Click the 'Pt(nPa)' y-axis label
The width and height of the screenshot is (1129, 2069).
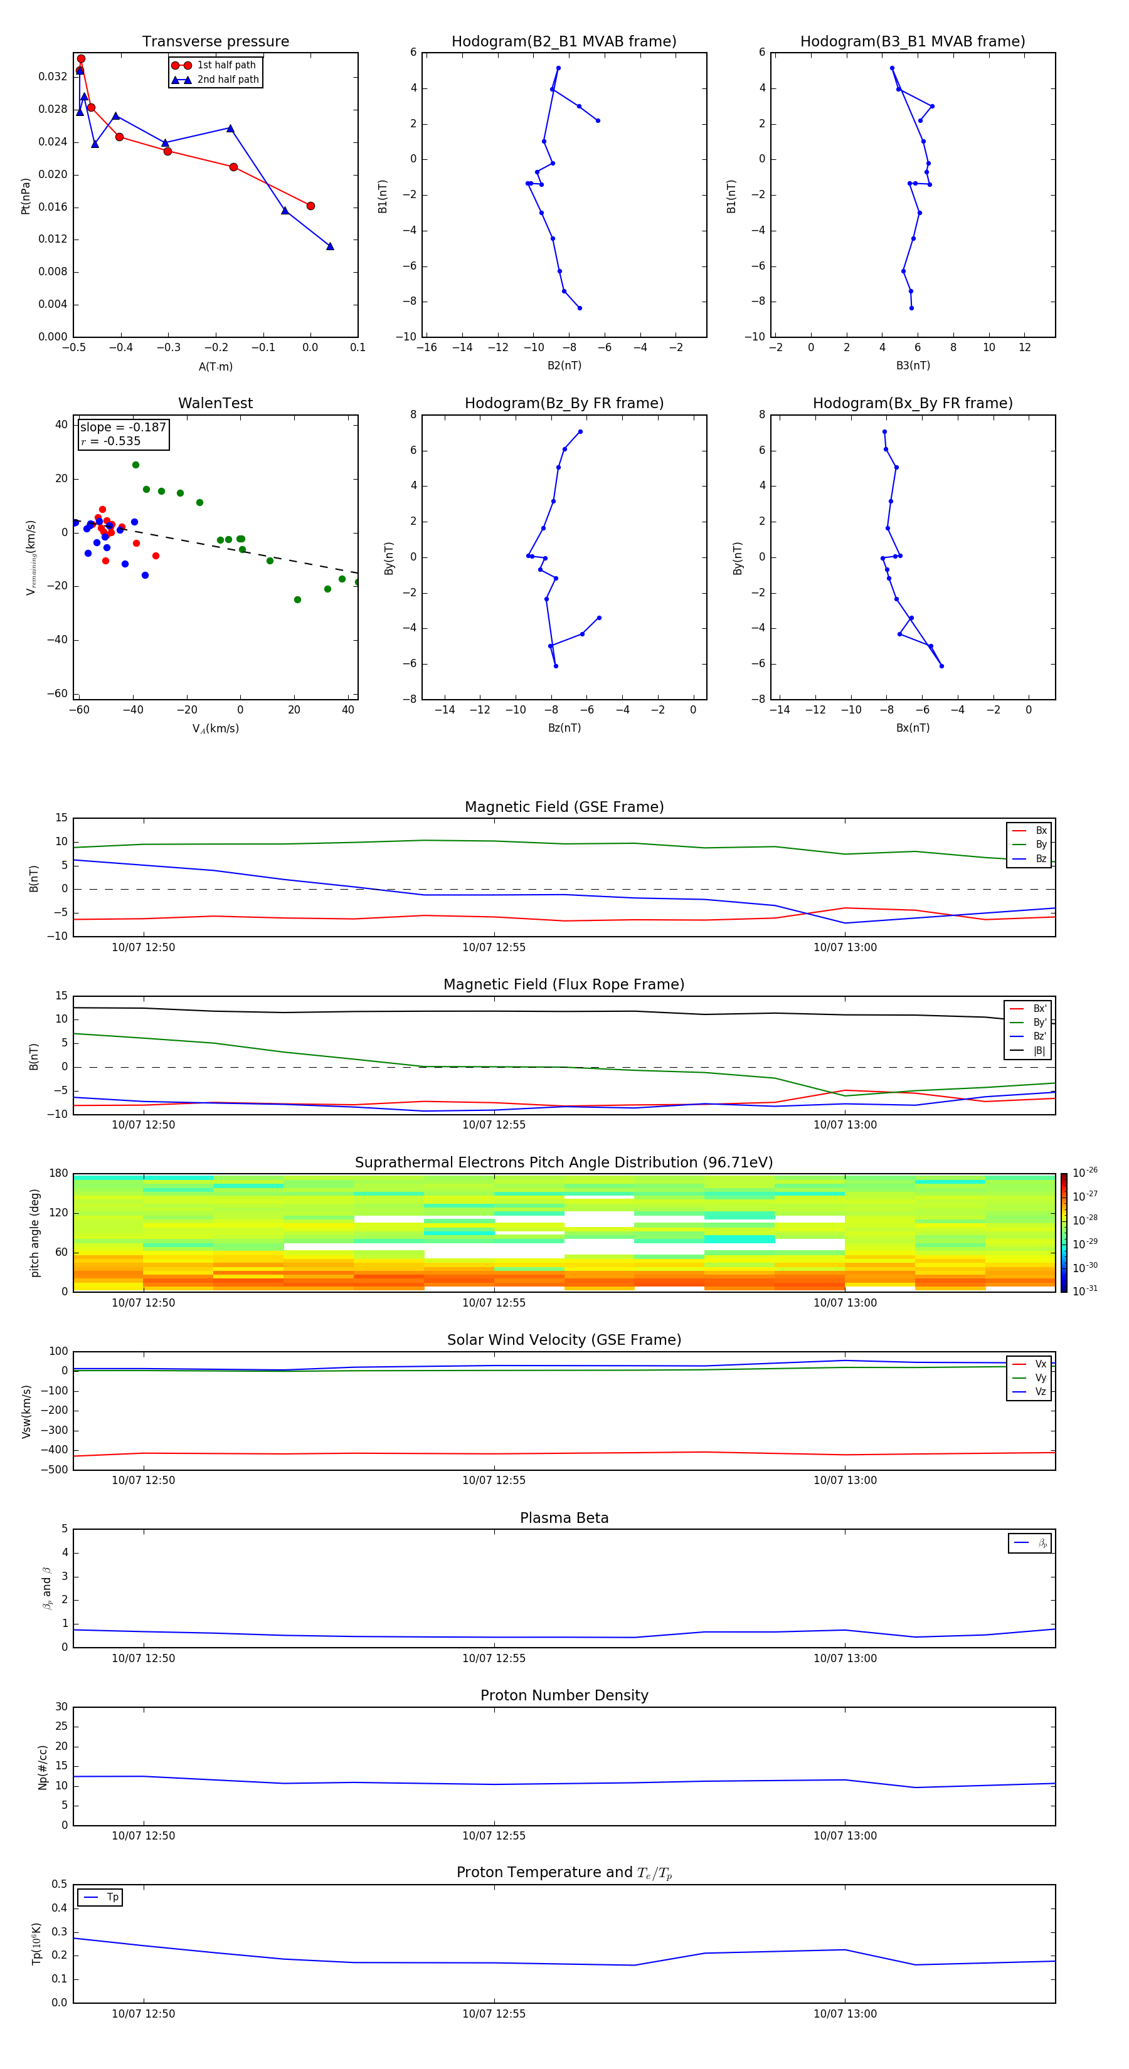pos(25,196)
